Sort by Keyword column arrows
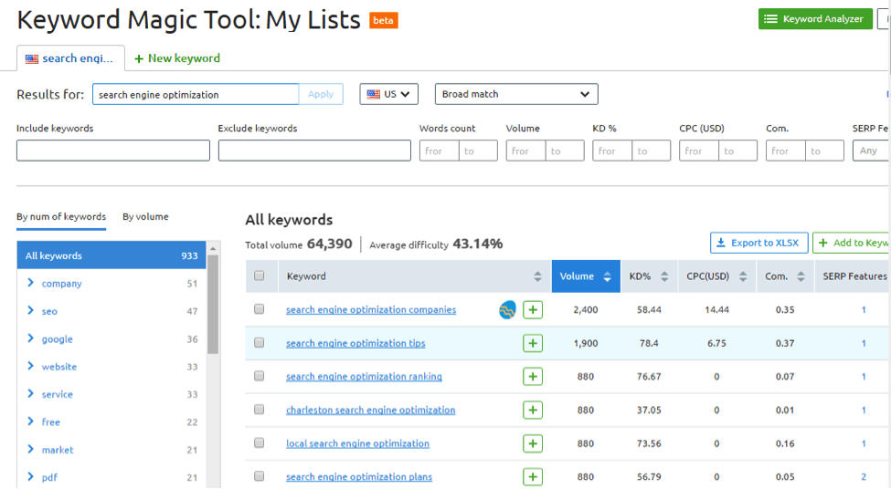This screenshot has width=891, height=489. (537, 276)
